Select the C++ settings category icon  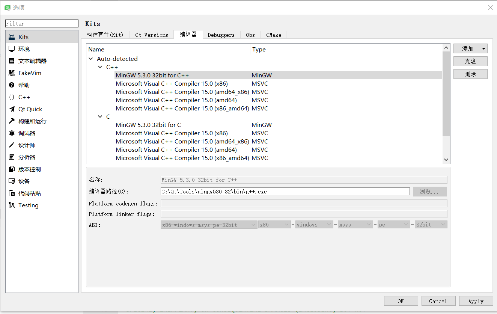tap(11, 97)
